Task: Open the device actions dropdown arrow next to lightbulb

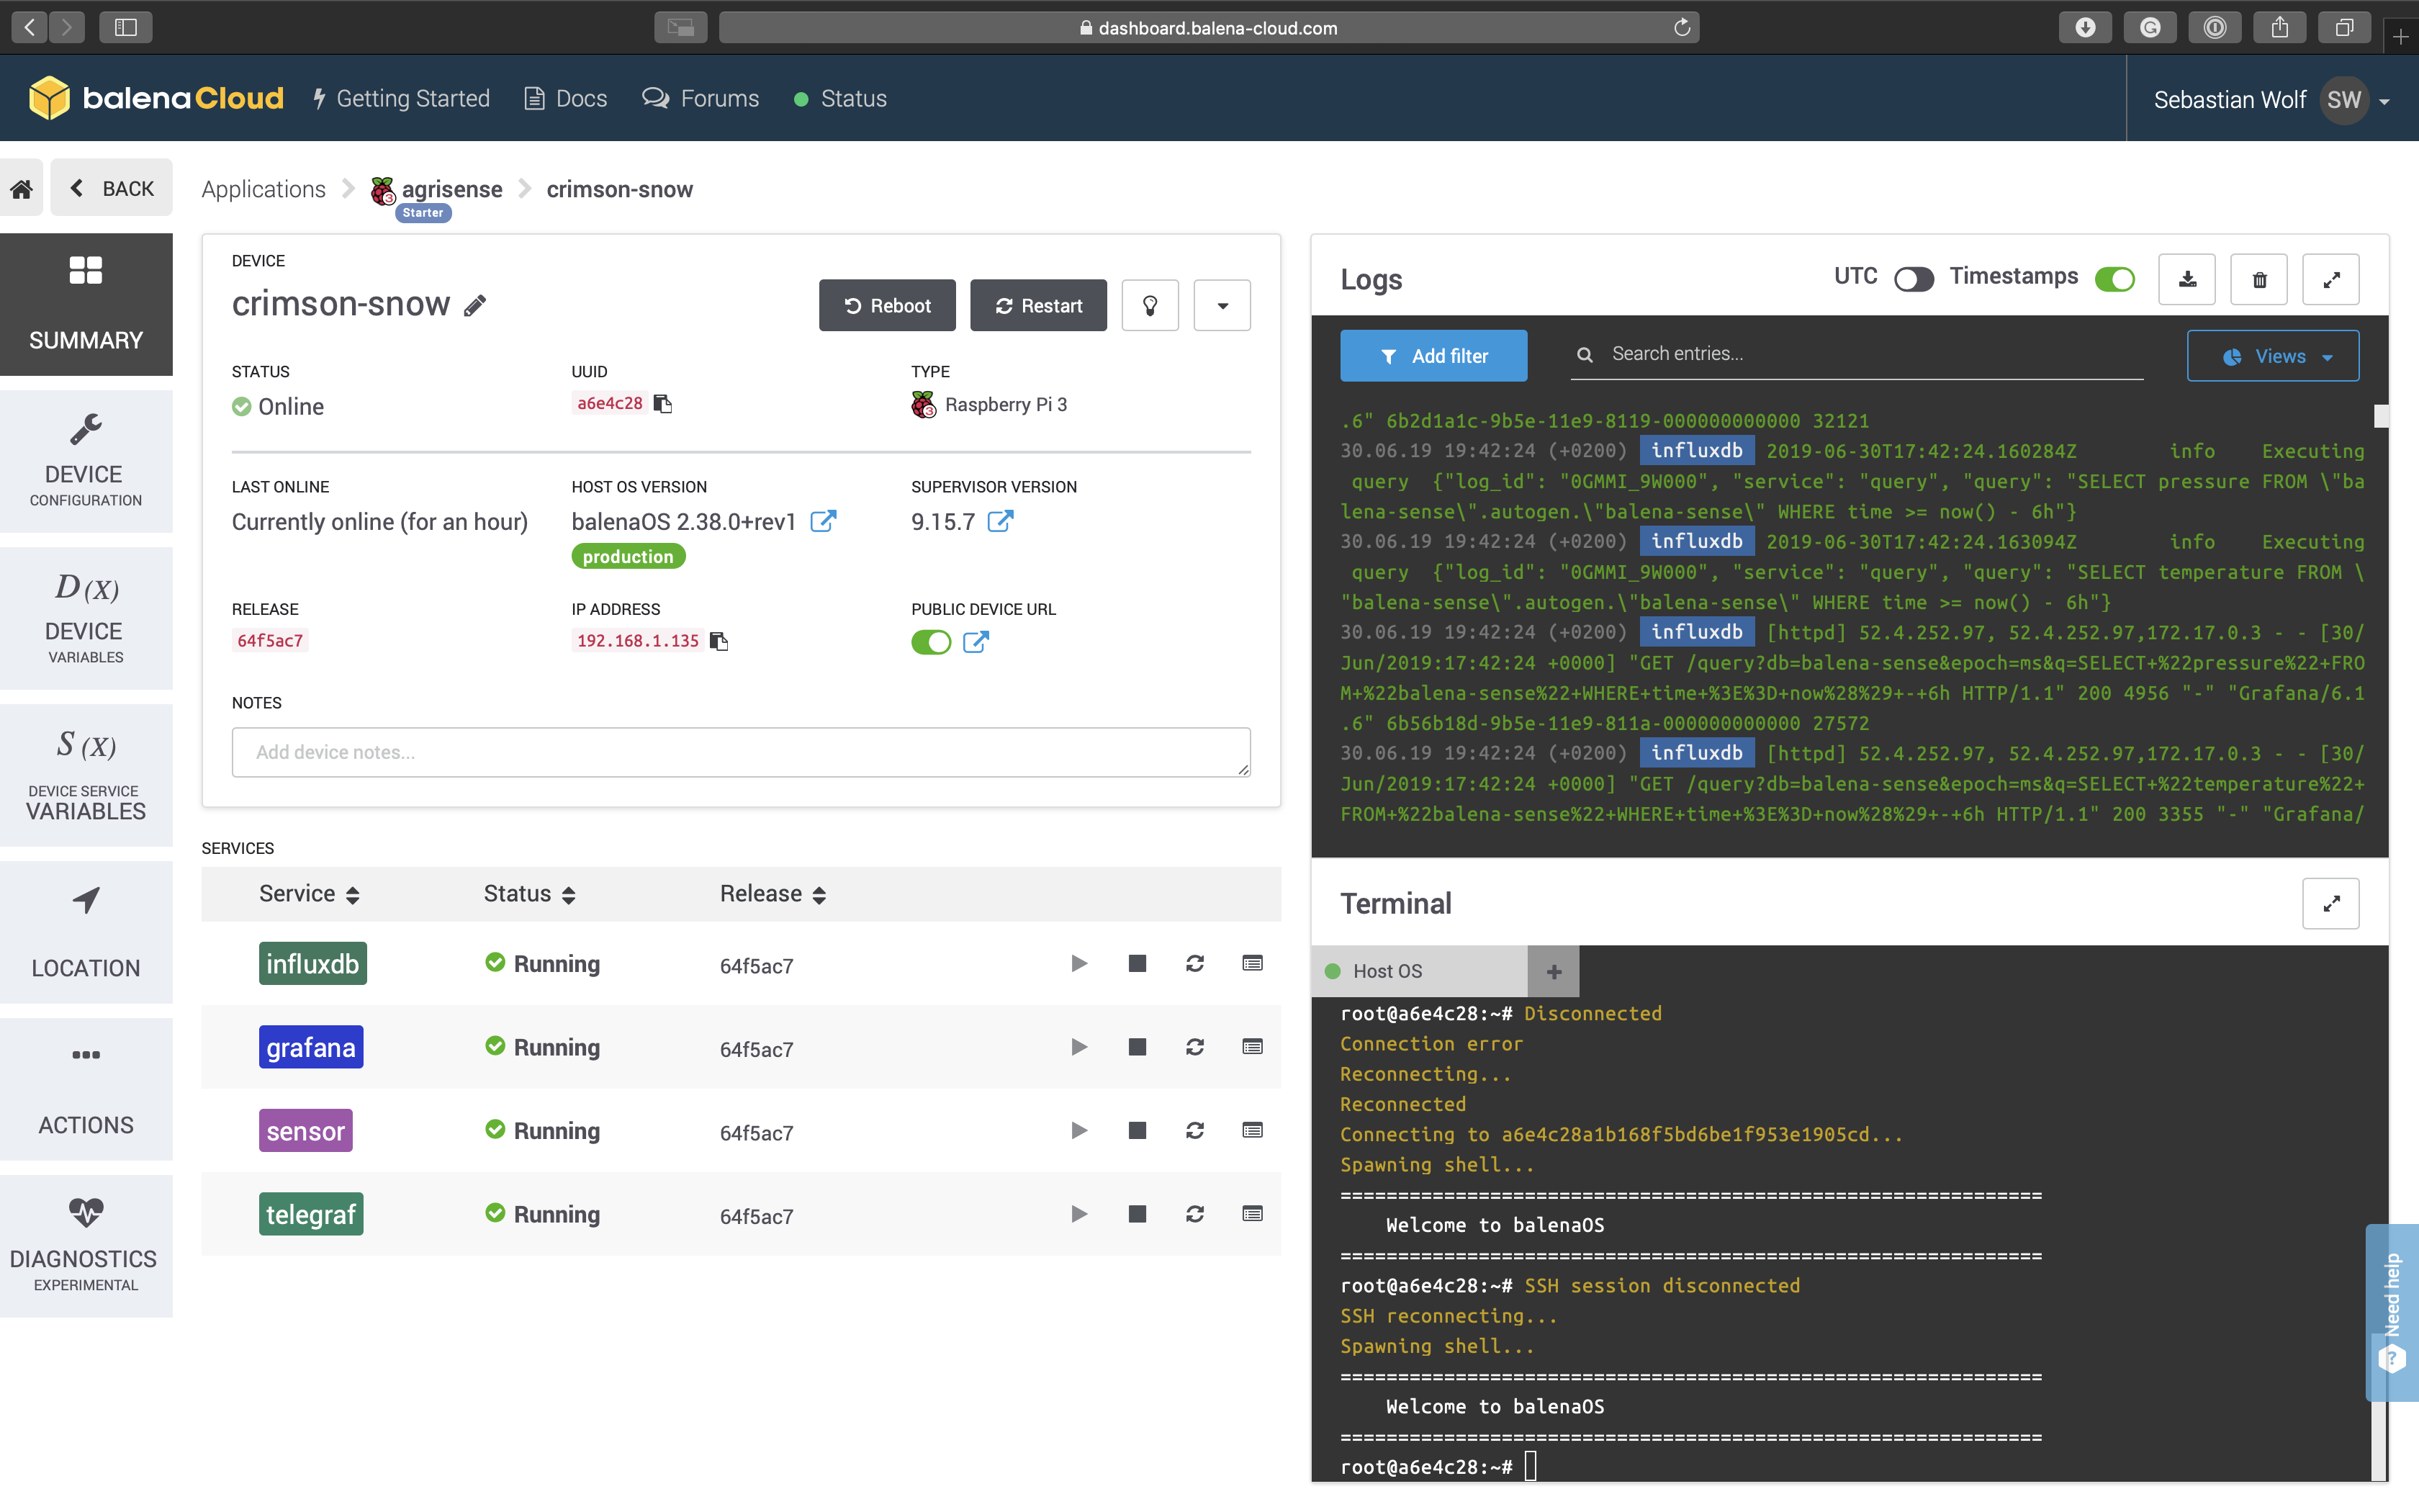Action: 1222,305
